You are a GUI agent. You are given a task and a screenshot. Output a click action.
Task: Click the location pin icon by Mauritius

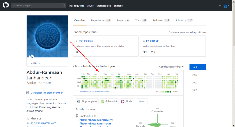click(x=28, y=118)
